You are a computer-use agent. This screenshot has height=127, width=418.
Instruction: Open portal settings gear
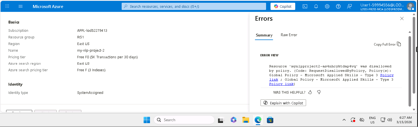(327, 6)
